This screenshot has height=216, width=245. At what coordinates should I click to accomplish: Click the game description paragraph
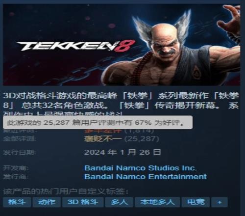(121, 104)
